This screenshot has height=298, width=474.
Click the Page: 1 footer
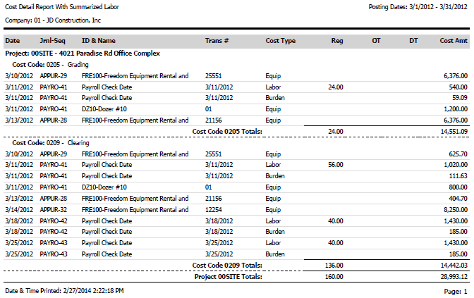[456, 292]
